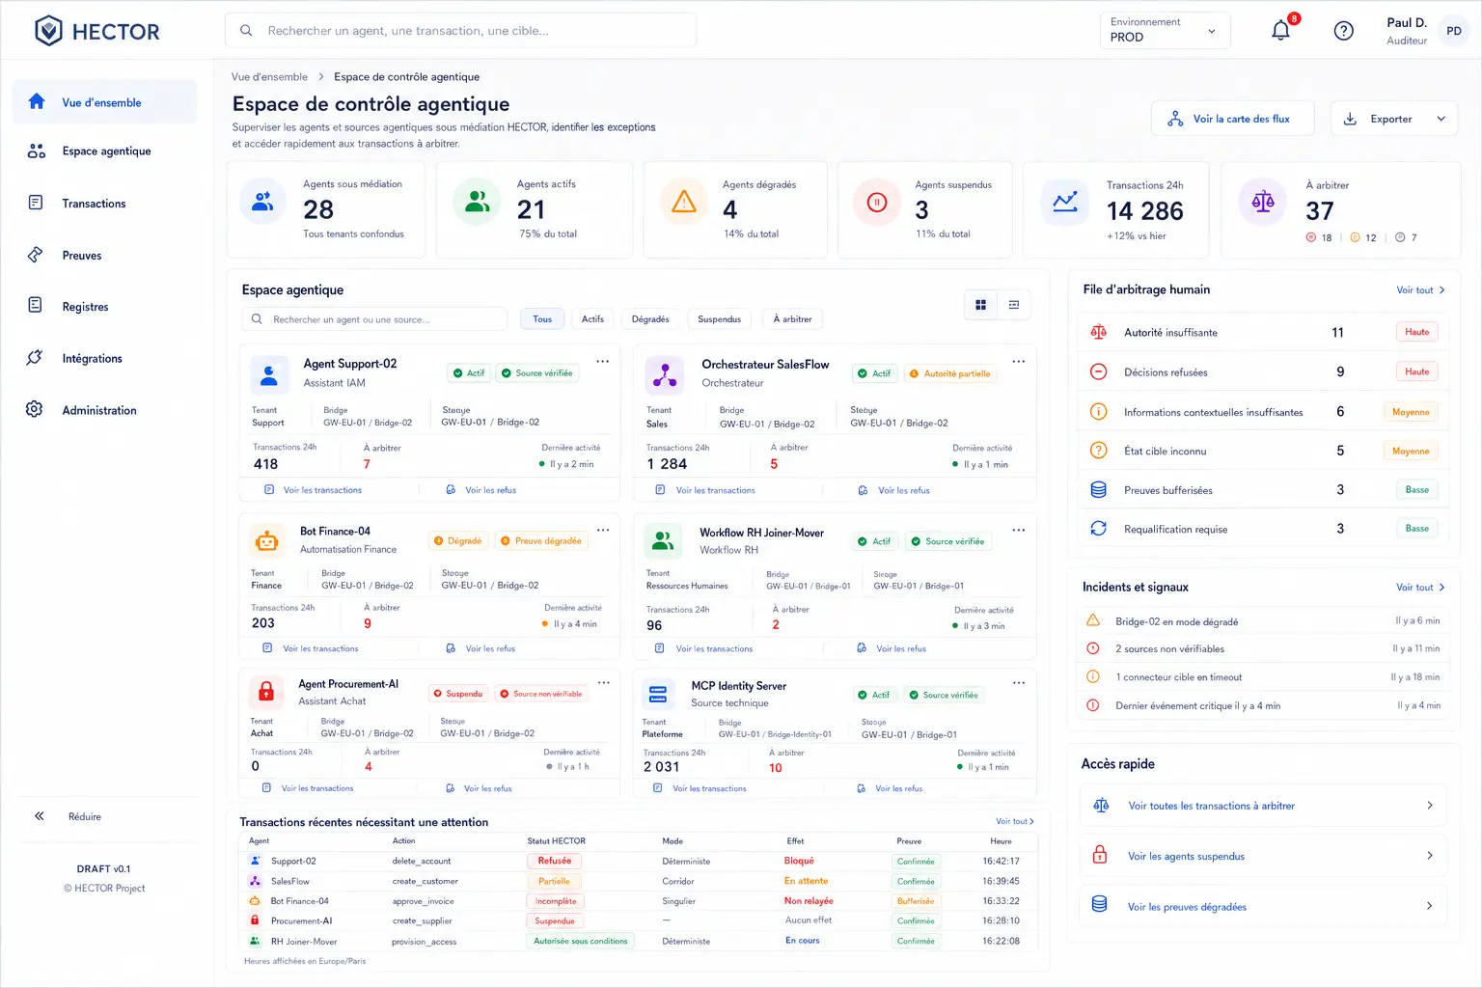The height and width of the screenshot is (988, 1482).
Task: Click the Agents suspendus pause icon
Action: tap(877, 203)
